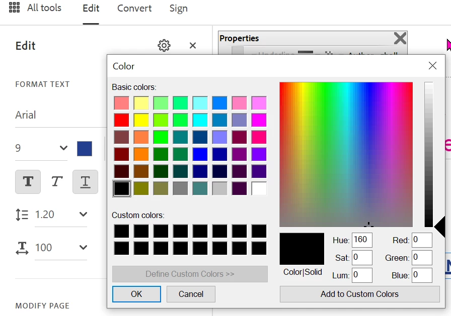451x316 pixels.
Task: Switch to the Sign tab
Action: point(178,8)
